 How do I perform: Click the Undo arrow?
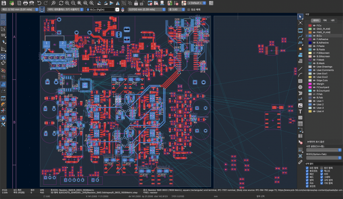pyautogui.click(x=39, y=3)
